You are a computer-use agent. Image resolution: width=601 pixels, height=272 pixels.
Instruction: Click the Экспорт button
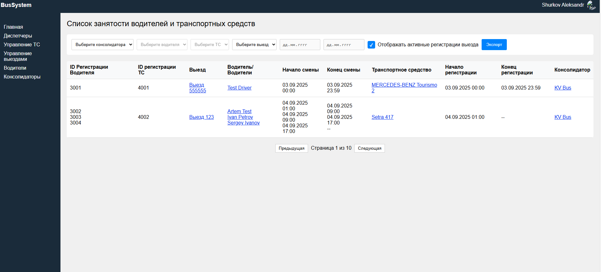pyautogui.click(x=494, y=45)
